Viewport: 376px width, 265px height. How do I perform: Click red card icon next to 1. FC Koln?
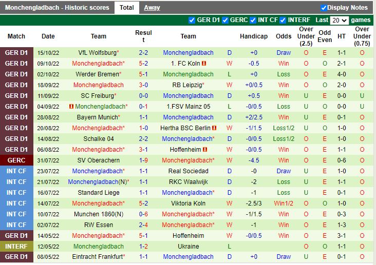[204, 64]
